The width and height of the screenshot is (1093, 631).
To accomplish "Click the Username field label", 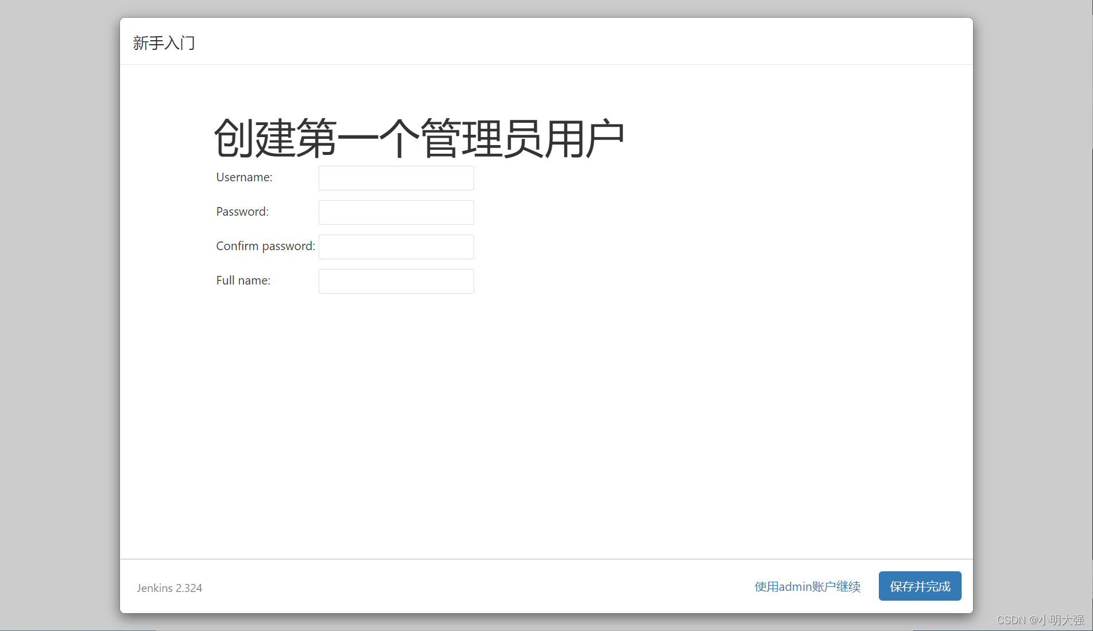I will click(243, 177).
